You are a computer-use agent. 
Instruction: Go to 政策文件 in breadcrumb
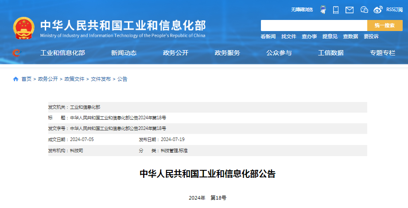[x=74, y=79]
